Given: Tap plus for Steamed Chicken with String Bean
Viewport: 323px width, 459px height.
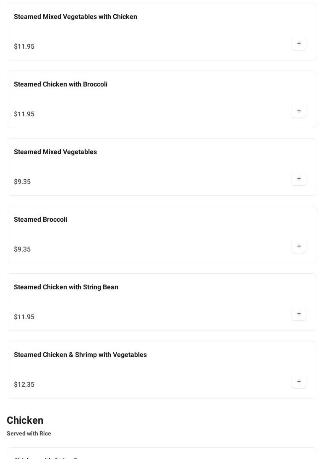Looking at the screenshot, I should click(299, 314).
